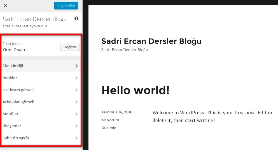Open the Site kimliği section
The height and width of the screenshot is (150, 278).
41,66
